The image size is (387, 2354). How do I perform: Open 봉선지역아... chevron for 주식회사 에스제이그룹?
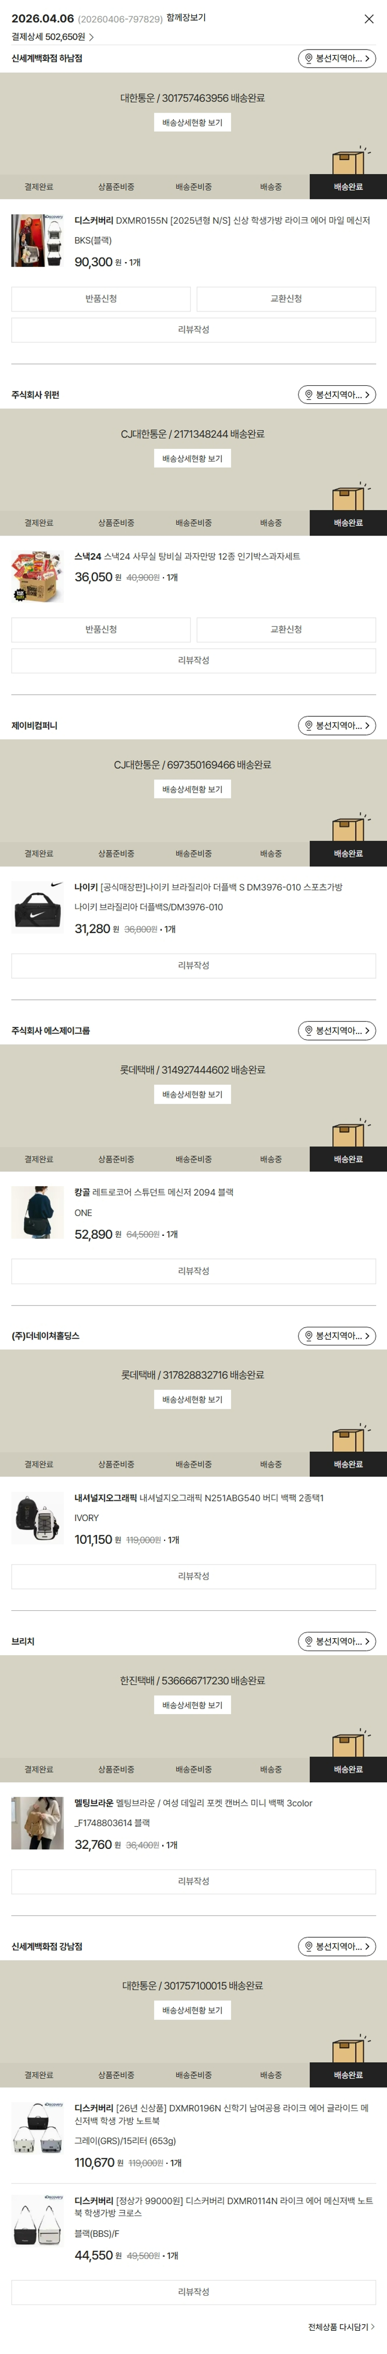(x=367, y=1031)
